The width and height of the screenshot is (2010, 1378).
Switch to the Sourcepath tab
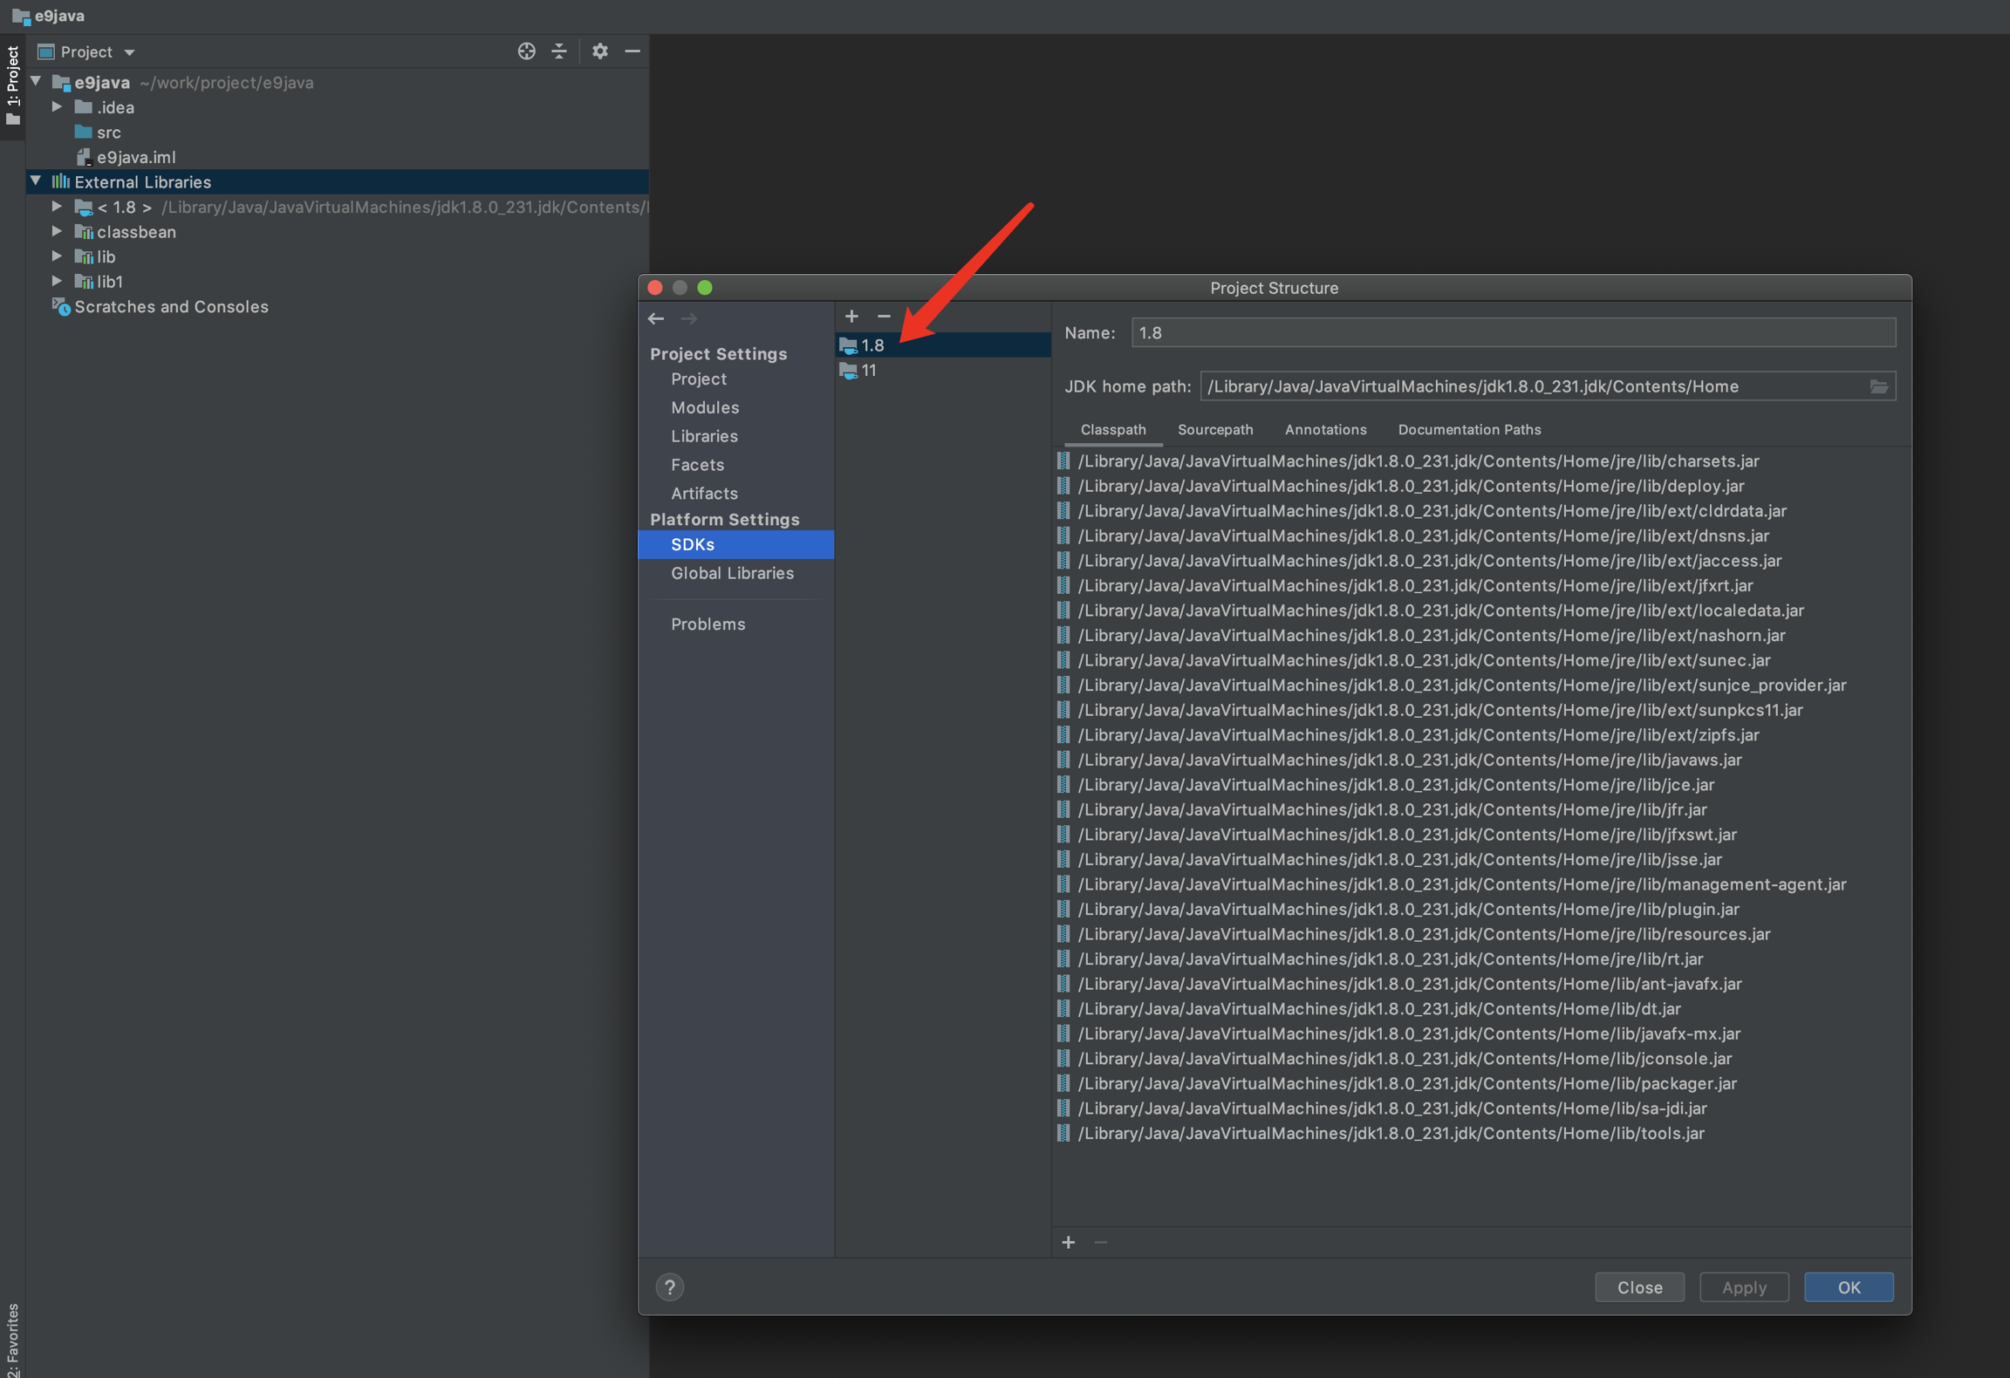[1214, 429]
